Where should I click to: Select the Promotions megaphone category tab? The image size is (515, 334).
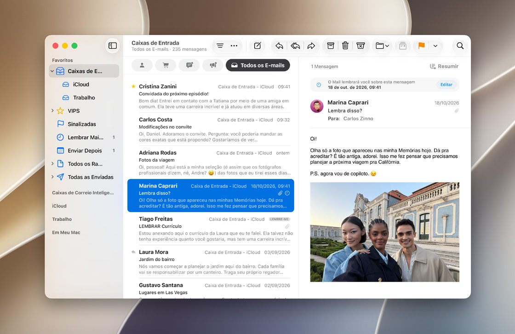(x=213, y=65)
